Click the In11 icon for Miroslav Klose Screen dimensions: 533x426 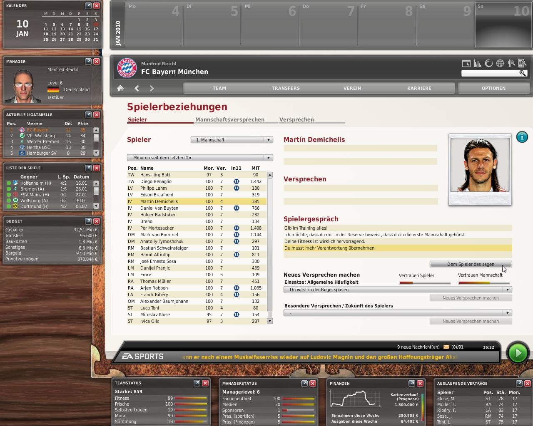(x=236, y=315)
